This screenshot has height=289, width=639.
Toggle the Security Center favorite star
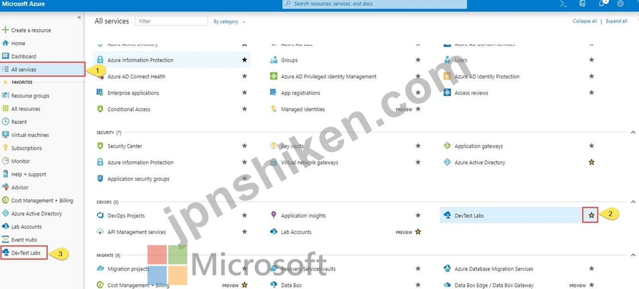tap(244, 146)
